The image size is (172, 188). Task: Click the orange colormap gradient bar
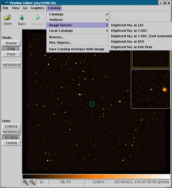[x=96, y=176]
